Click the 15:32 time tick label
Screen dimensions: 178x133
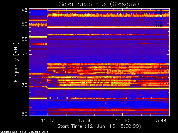click(x=48, y=121)
